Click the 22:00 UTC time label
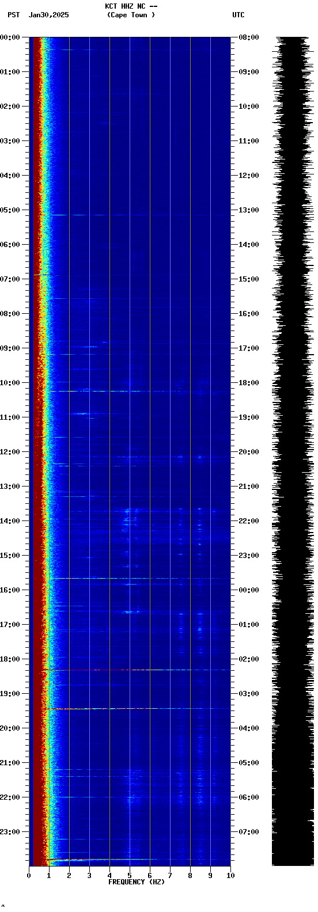 [249, 521]
